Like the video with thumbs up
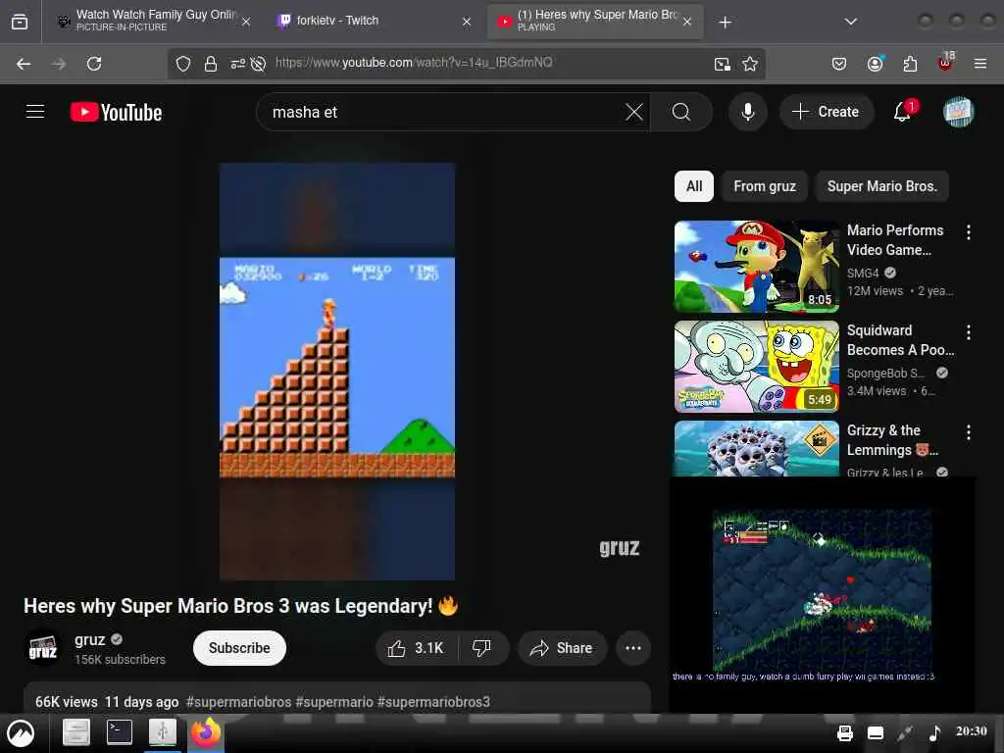1004x753 pixels. (416, 648)
